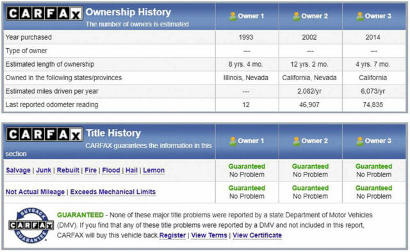Open the Exceeds Mechanical Limits link

(x=113, y=192)
